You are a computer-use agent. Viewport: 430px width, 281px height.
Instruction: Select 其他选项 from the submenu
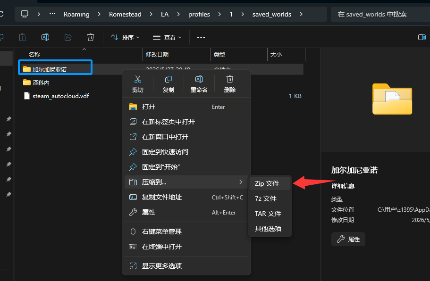tap(270, 229)
